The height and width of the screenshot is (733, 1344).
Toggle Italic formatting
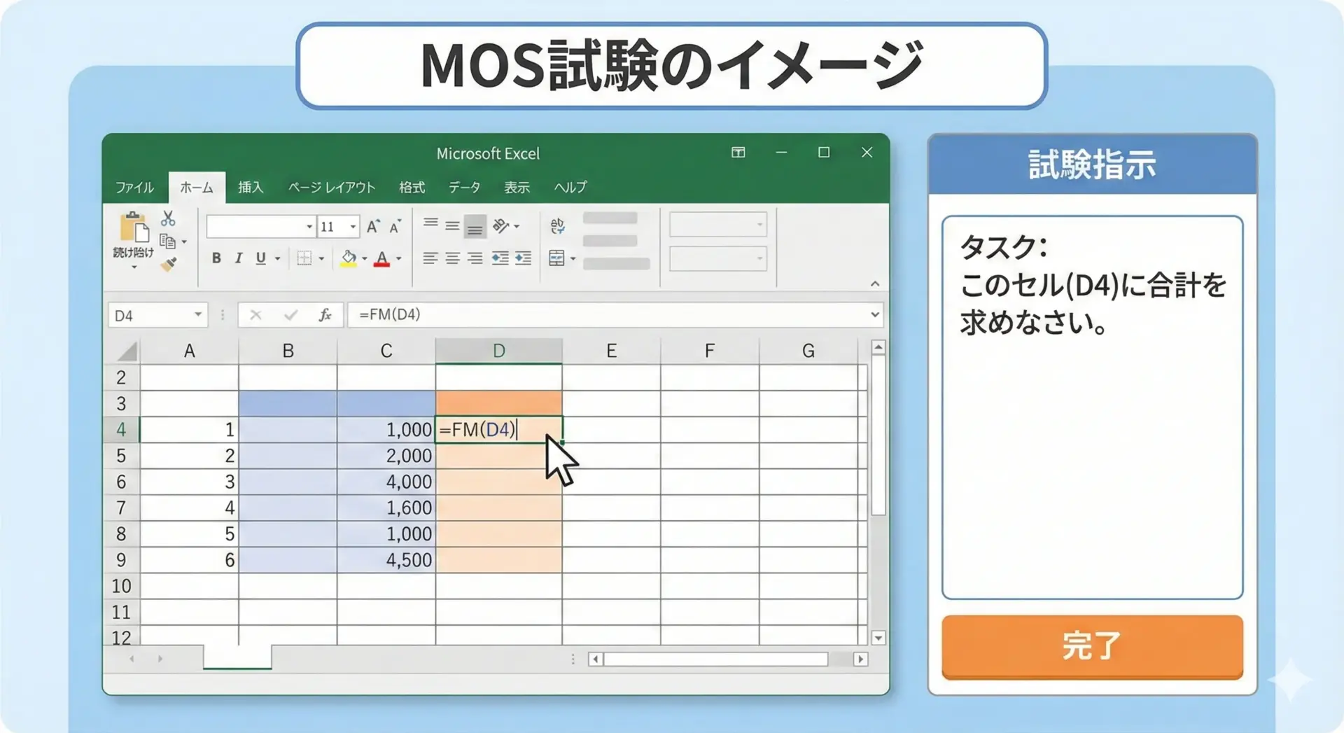click(238, 258)
